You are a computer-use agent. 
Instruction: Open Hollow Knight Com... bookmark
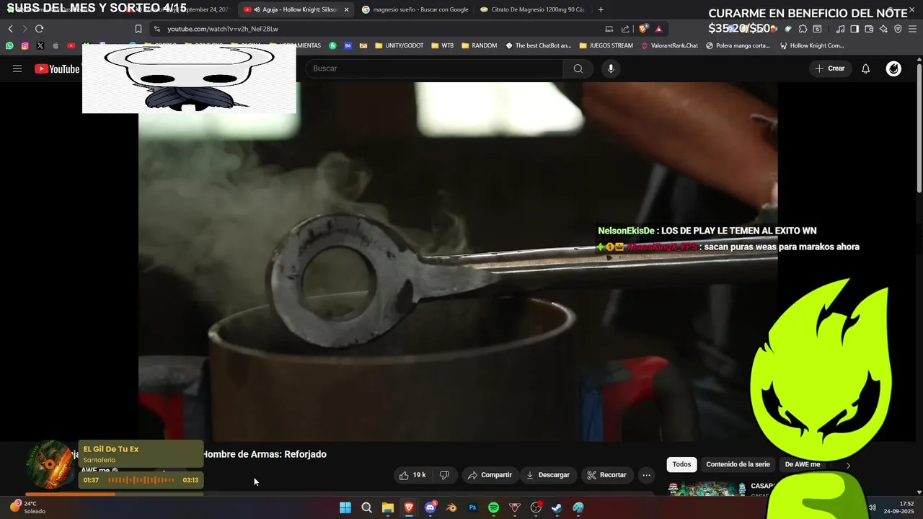click(x=811, y=45)
